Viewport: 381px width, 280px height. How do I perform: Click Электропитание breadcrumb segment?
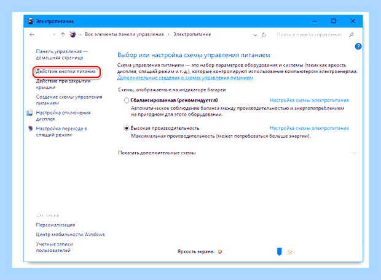point(192,34)
